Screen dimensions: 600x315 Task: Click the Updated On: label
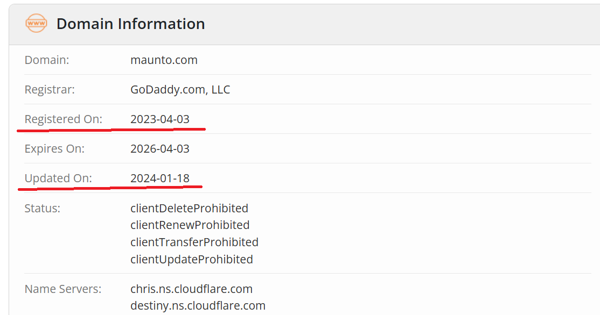pos(58,178)
